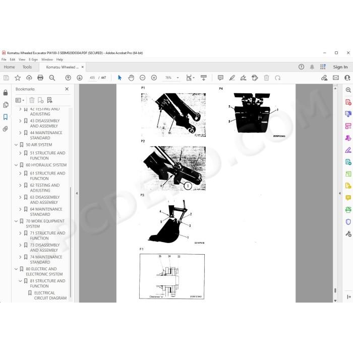The height and width of the screenshot is (353, 353).
Task: Activate the Hand pan tool
Action: point(131,78)
